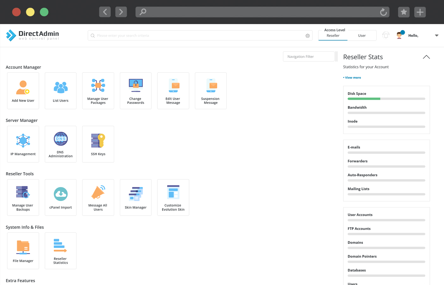Click the DirectAdmin logo
The width and height of the screenshot is (444, 285).
coord(33,35)
